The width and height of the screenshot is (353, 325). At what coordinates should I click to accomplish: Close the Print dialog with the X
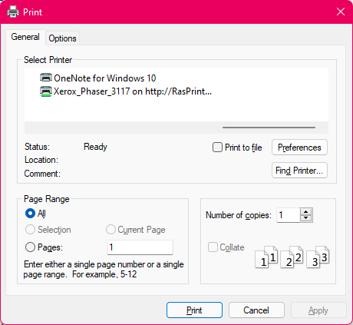pos(341,12)
